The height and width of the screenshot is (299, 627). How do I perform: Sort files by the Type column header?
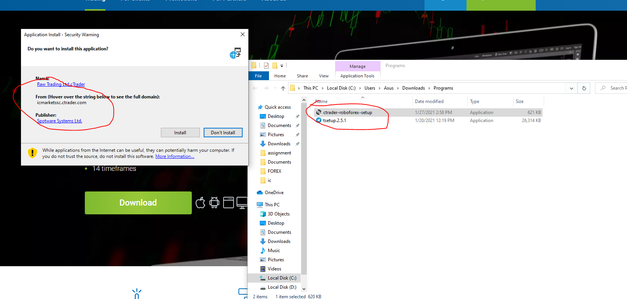click(475, 101)
